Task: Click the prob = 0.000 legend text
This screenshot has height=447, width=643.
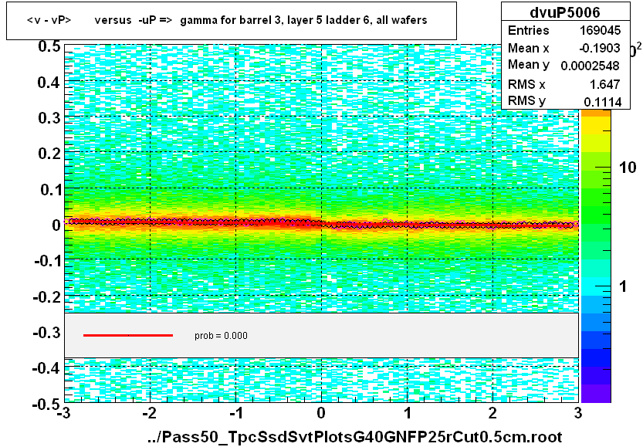Action: (221, 336)
